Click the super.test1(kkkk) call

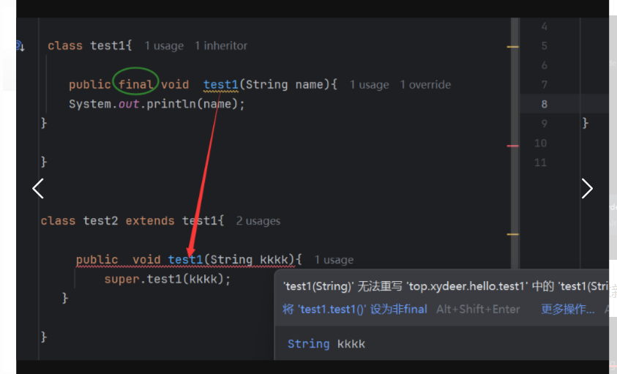coord(167,279)
